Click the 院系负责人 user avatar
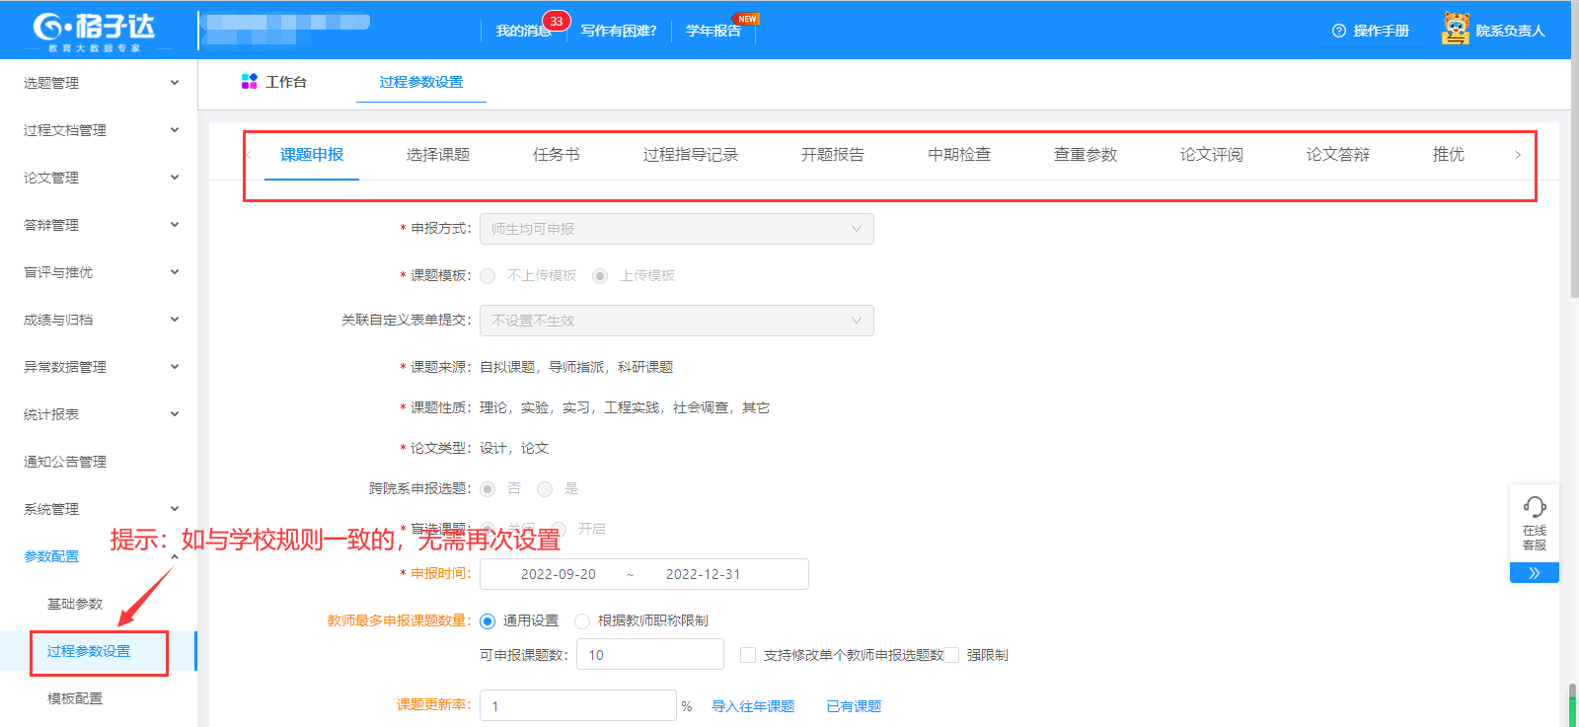Screen dimensions: 1579x727 (x=1455, y=30)
